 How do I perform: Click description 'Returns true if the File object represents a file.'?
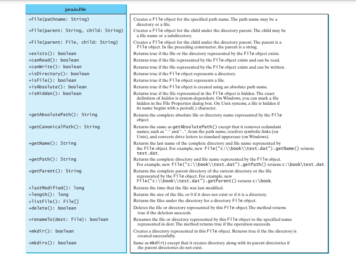pyautogui.click(x=179, y=80)
